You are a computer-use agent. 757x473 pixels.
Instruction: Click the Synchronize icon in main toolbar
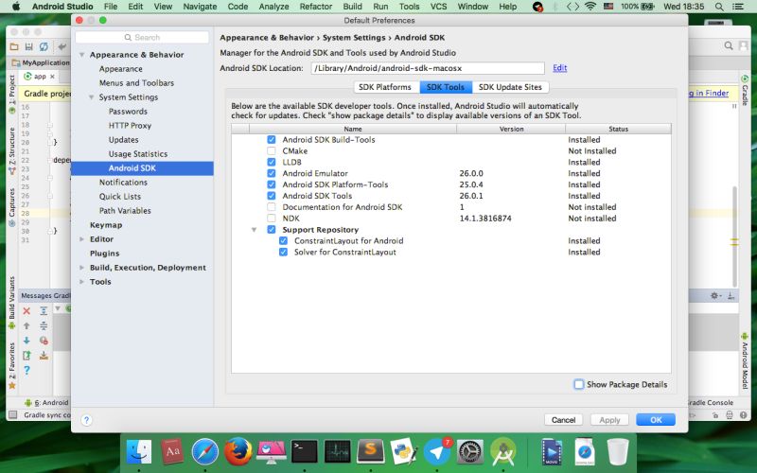(x=44, y=46)
